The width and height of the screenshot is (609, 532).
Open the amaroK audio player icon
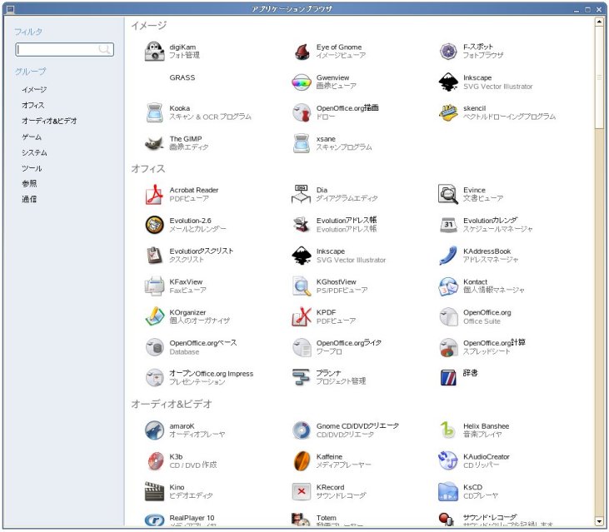coord(155,430)
